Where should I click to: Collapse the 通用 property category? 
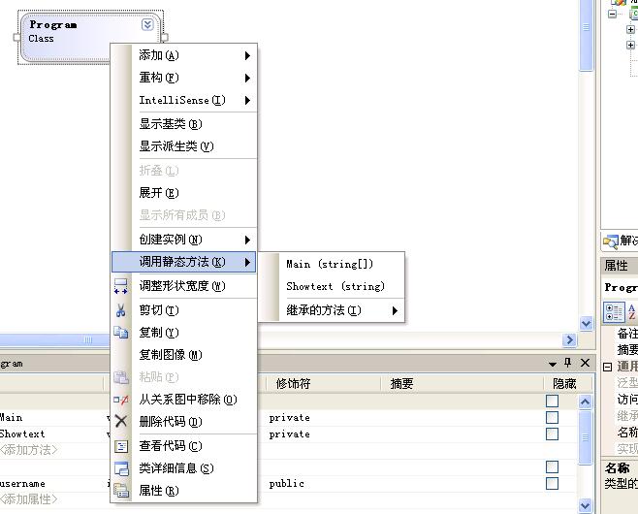click(x=607, y=367)
